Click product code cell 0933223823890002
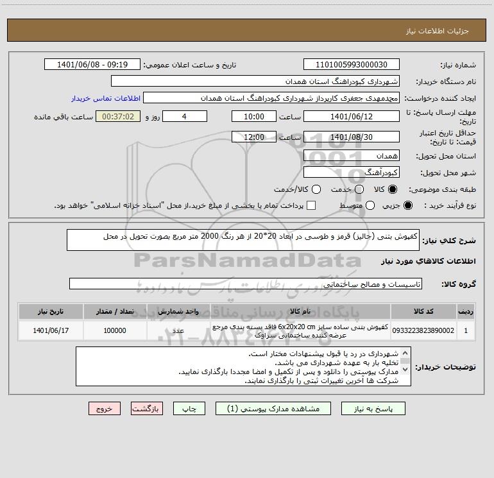494x478 pixels. 423,330
